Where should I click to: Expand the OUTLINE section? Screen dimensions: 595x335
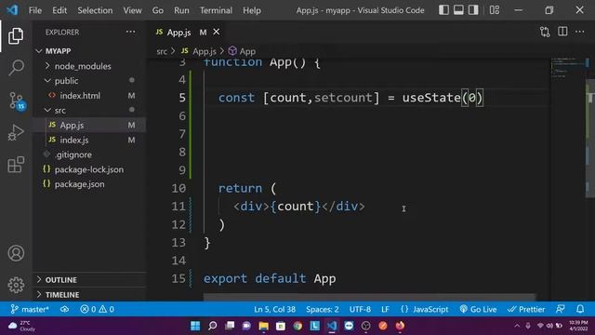(x=89, y=280)
